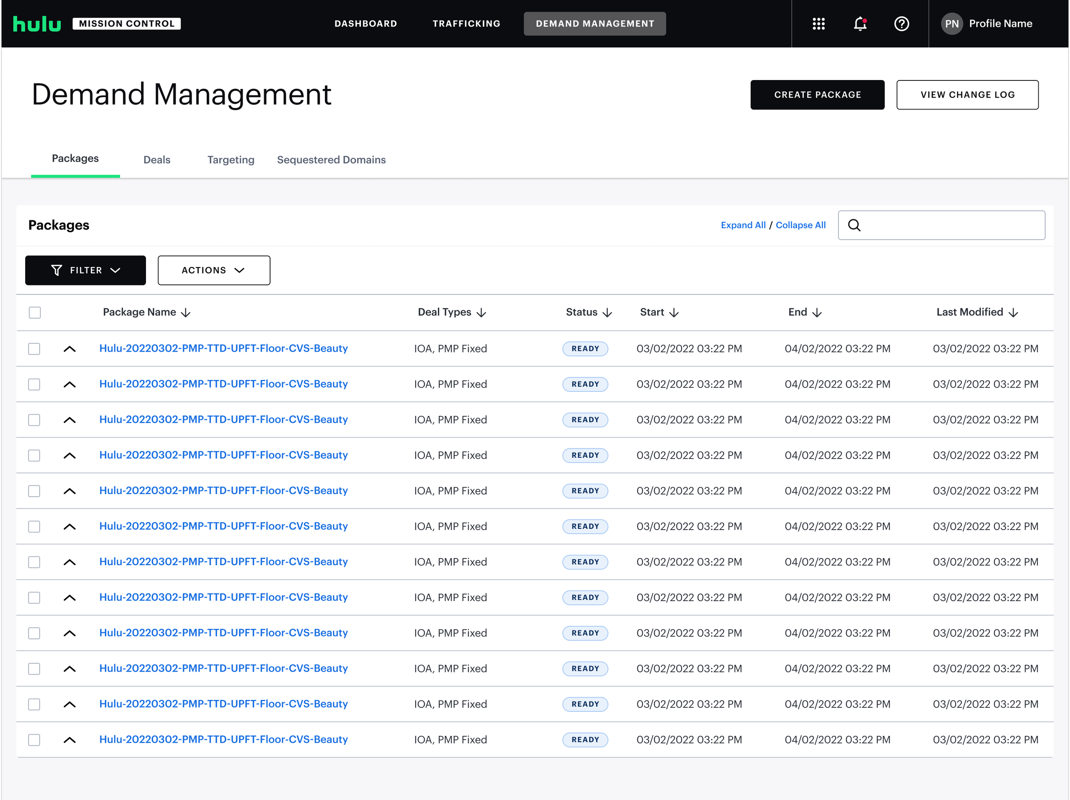
Task: Open the Filter dropdown
Action: 86,270
